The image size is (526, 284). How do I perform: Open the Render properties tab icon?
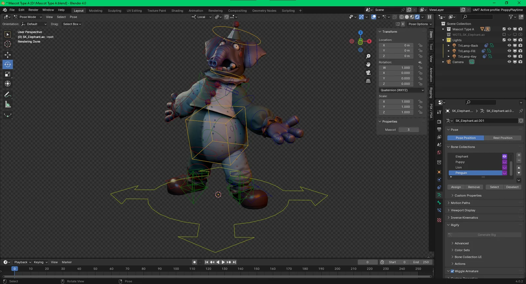click(439, 122)
